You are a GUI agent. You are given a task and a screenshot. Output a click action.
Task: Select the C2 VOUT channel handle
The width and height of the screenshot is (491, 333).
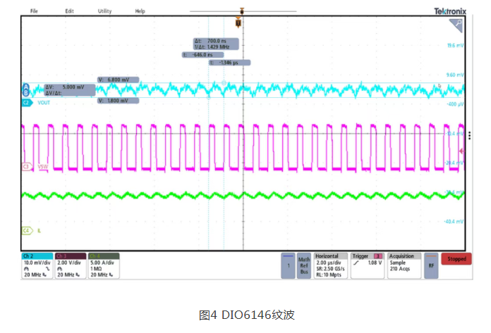coord(27,103)
